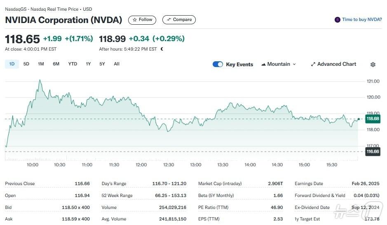
Task: Click the Avg. Volume value 241,815,150
Action: pos(173,219)
